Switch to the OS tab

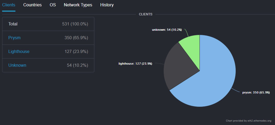point(53,5)
